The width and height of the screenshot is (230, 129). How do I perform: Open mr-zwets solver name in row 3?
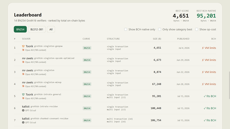point(28,70)
